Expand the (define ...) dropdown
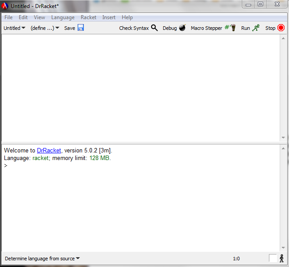This screenshot has height=267, width=289. coord(45,28)
